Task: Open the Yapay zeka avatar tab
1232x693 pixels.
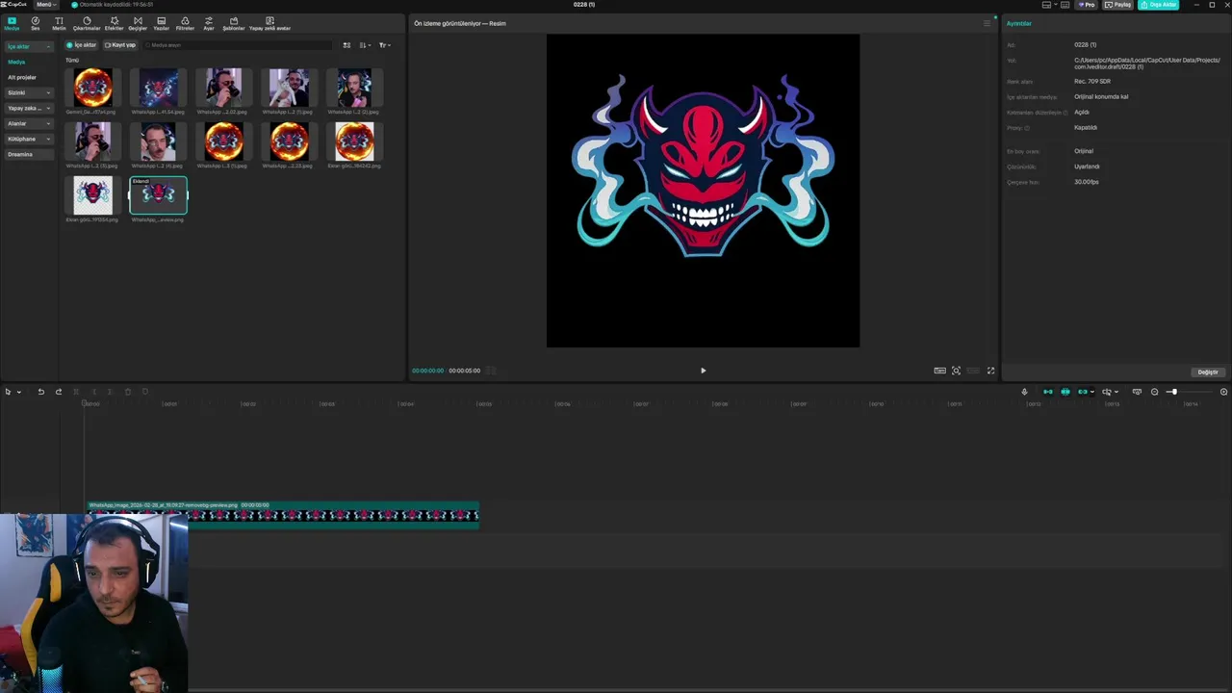Action: pos(269,23)
